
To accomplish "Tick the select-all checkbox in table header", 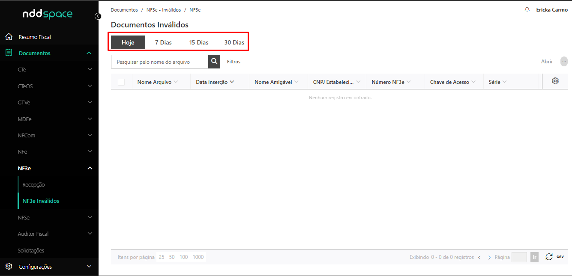I will (121, 82).
